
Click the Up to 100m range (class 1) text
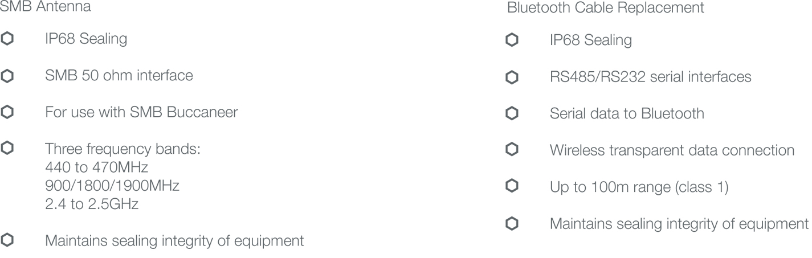(639, 187)
